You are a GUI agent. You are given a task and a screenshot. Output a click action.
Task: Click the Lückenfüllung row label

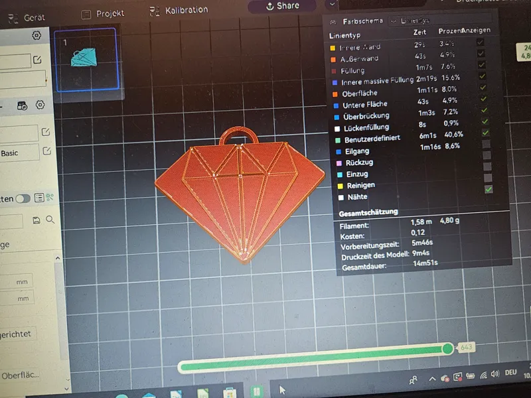(x=366, y=127)
